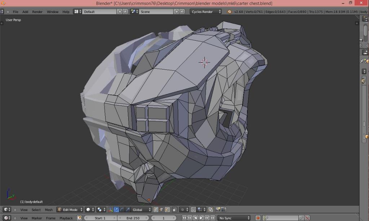Toggle the preview range clock icon
369x221 pixels.
79,218
